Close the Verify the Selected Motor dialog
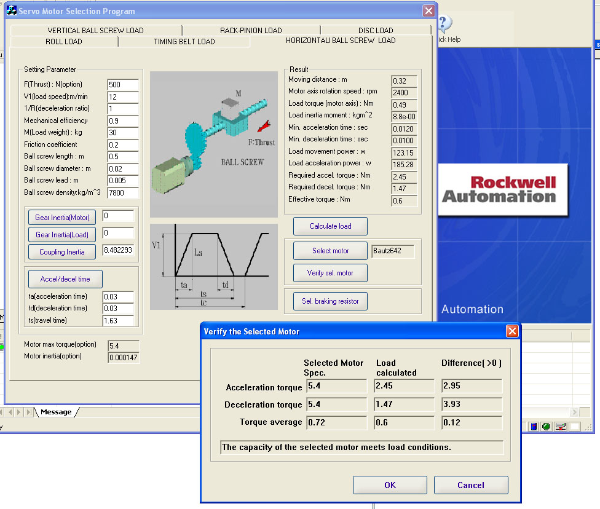 point(512,331)
